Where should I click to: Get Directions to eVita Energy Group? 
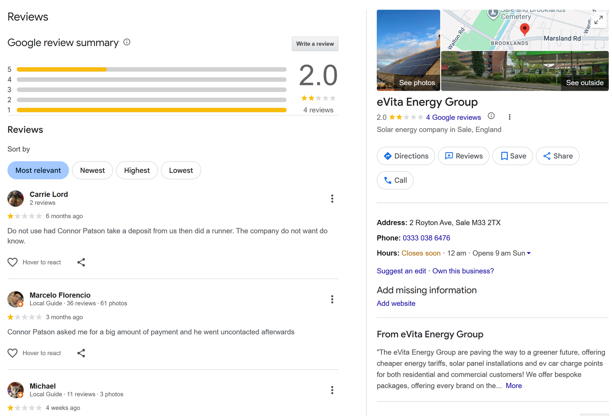click(x=406, y=156)
